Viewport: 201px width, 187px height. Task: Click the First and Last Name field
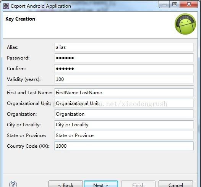124,92
